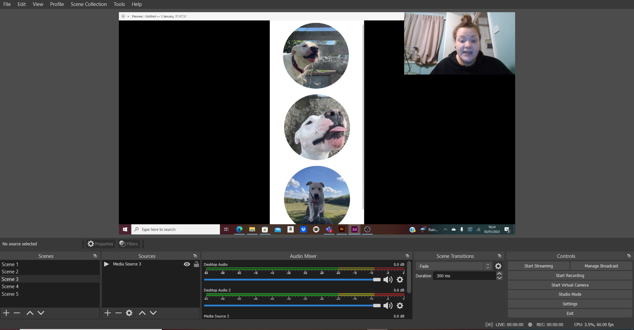Open Fade transition properties gear

coord(498,266)
